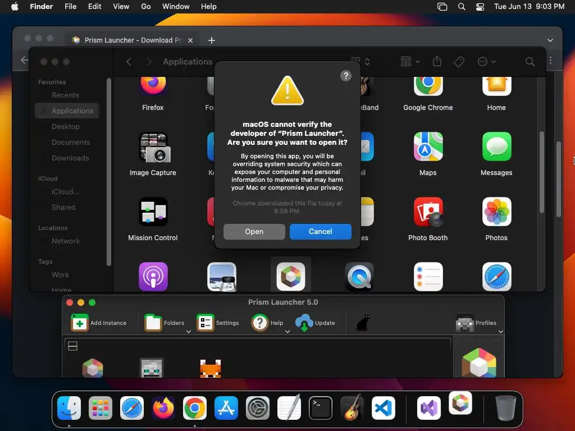Go back in Finder window
The image size is (575, 431).
click(x=129, y=62)
